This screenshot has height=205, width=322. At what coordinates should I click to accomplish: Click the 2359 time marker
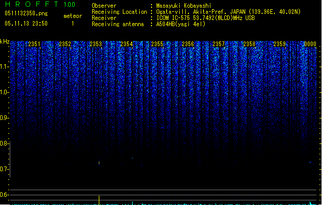coord(280,44)
